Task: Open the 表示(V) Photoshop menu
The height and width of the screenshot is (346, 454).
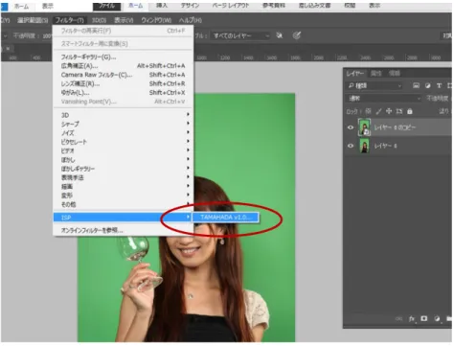Action: [x=124, y=20]
